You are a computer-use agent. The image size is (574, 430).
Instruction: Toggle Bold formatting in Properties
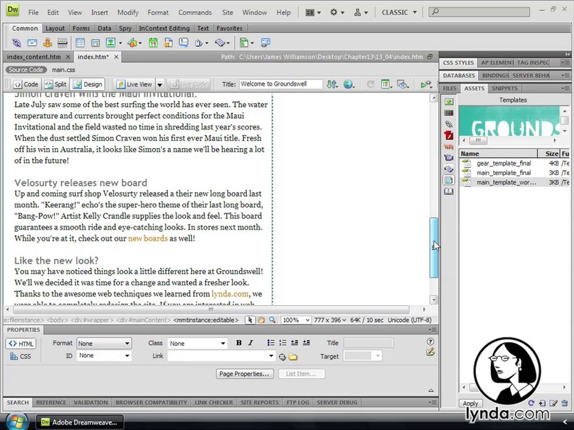point(239,343)
